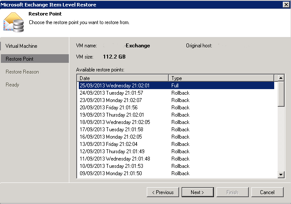Select restore point 11/09/2013 Wednesday 21:01:48

[176, 159]
